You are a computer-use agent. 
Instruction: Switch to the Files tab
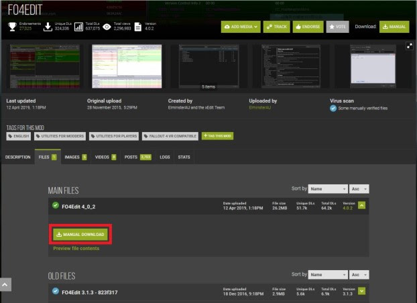(48, 158)
